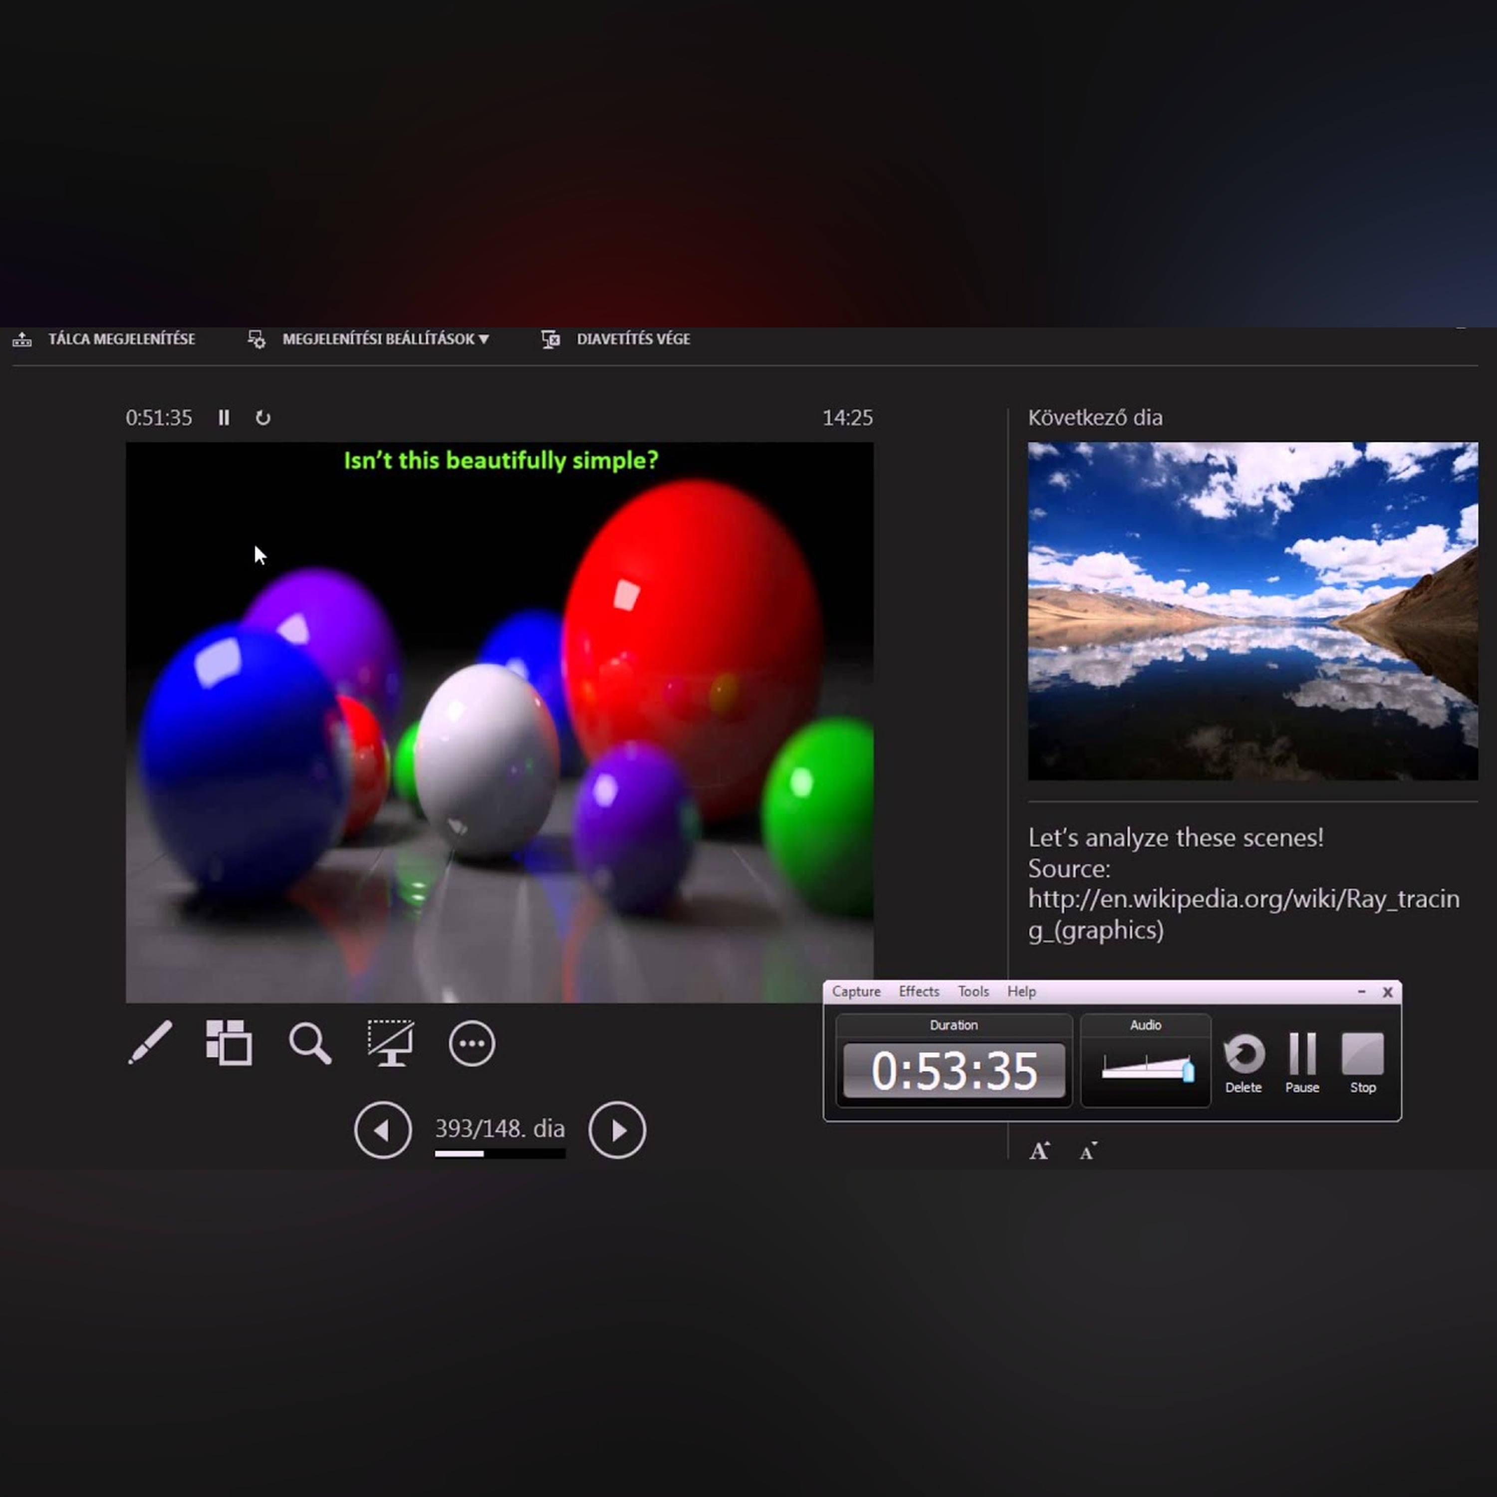The width and height of the screenshot is (1497, 1497).
Task: Delete the current recording
Action: click(x=1244, y=1063)
